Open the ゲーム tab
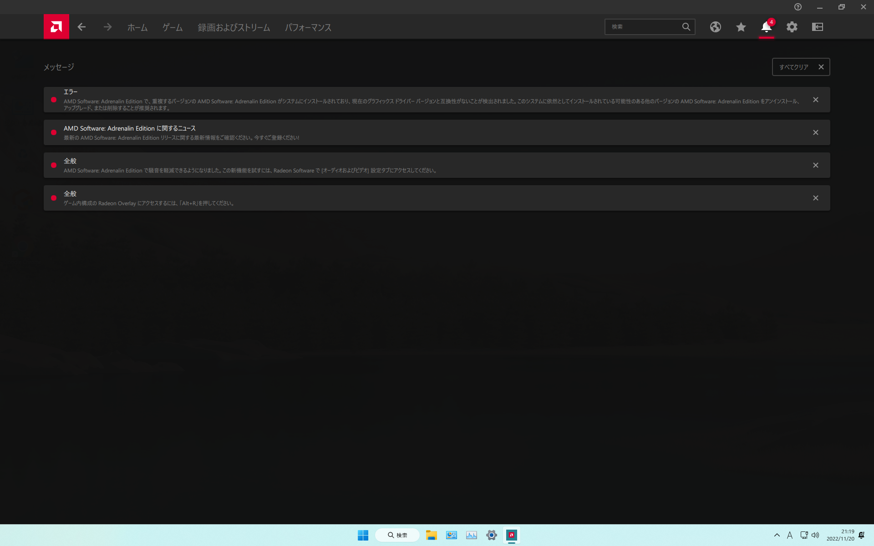 pyautogui.click(x=173, y=27)
